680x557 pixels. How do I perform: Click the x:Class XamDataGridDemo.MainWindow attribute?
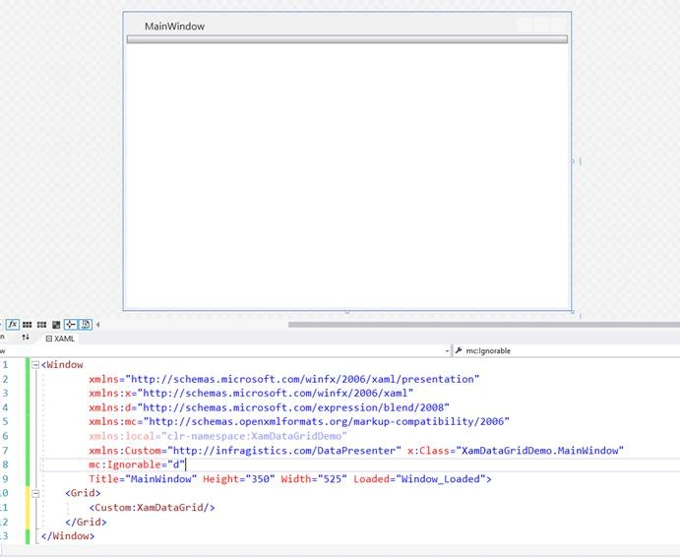(x=516, y=451)
